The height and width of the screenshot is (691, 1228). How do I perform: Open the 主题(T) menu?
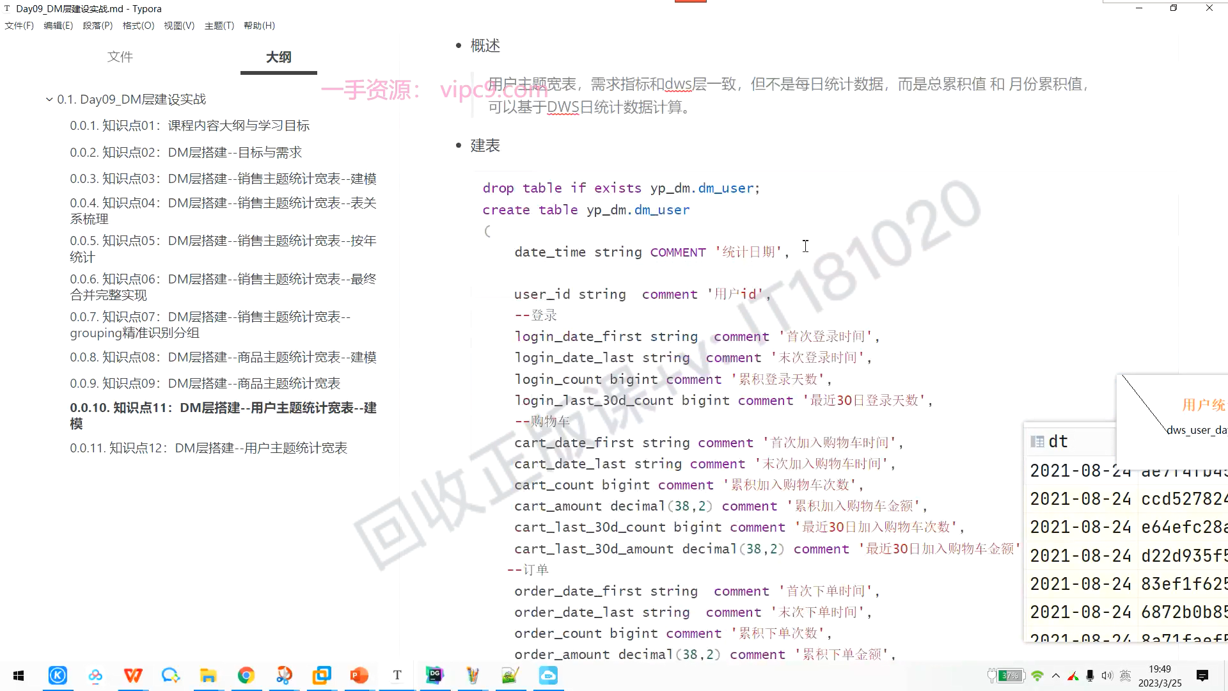(x=219, y=26)
